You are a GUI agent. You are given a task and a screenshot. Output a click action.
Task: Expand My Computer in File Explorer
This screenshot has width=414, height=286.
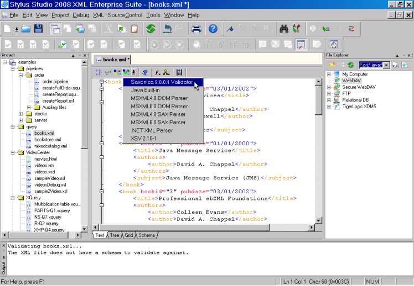coord(329,75)
